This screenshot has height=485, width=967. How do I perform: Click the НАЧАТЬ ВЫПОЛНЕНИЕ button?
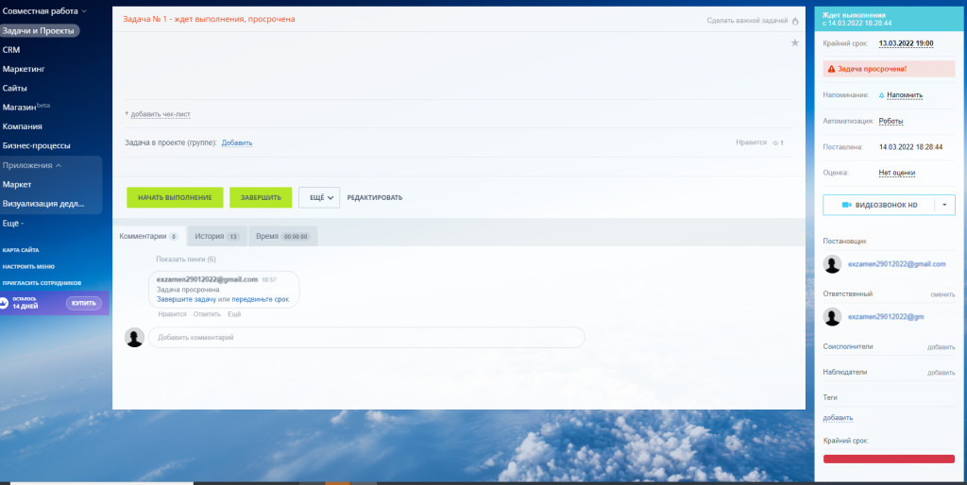175,198
